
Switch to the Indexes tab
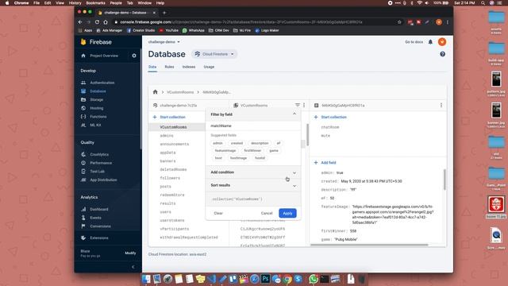tap(189, 67)
